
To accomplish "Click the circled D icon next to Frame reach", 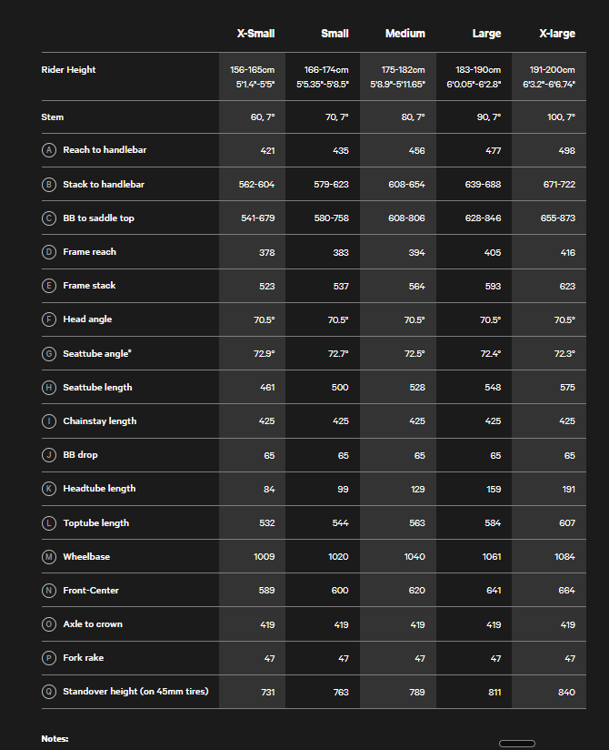I will (x=49, y=251).
